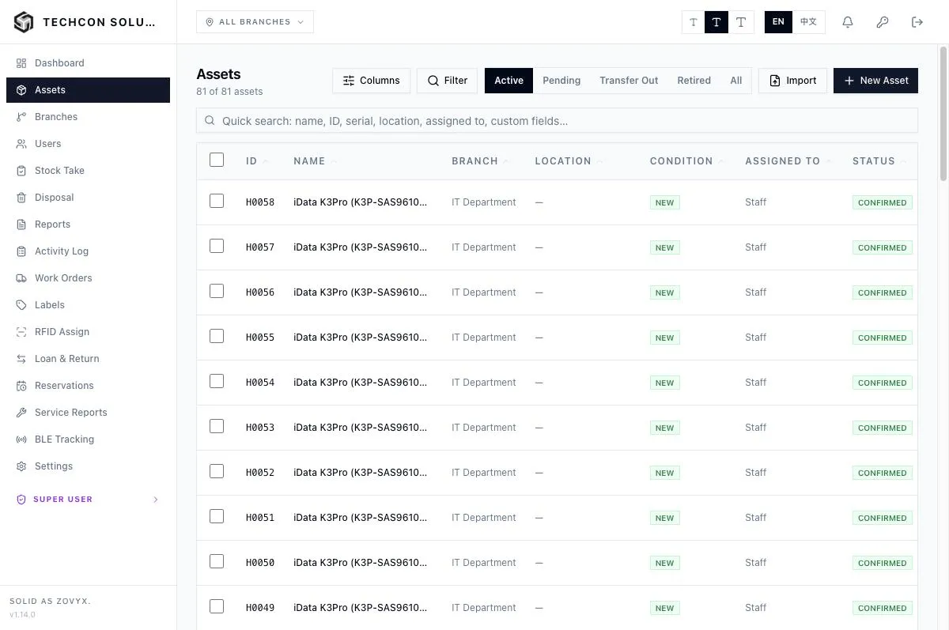Open notifications bell icon
This screenshot has width=949, height=630.
(848, 22)
